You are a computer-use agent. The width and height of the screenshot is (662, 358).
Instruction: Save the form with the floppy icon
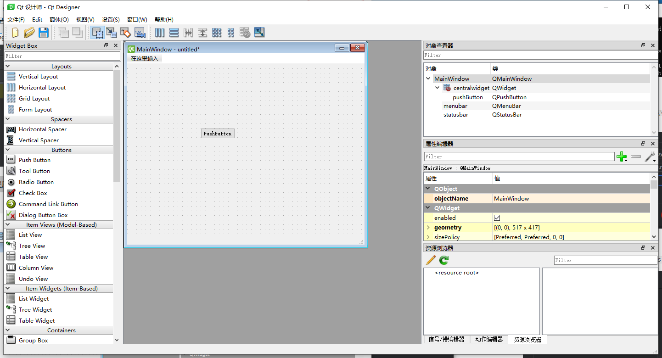coord(44,33)
